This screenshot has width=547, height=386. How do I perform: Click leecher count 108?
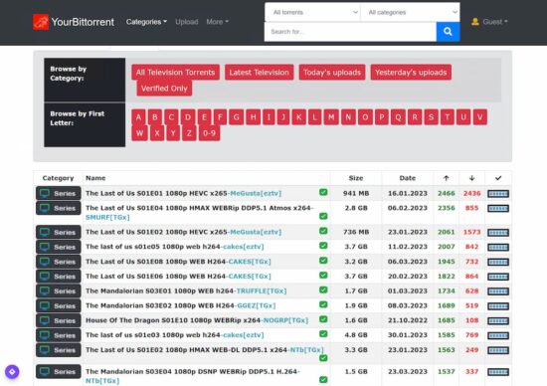472,320
